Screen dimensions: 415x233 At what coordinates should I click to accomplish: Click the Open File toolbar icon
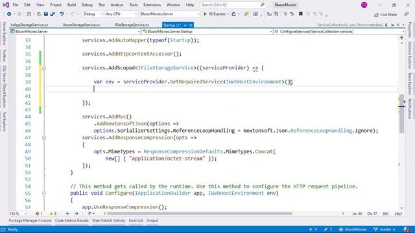click(39, 14)
